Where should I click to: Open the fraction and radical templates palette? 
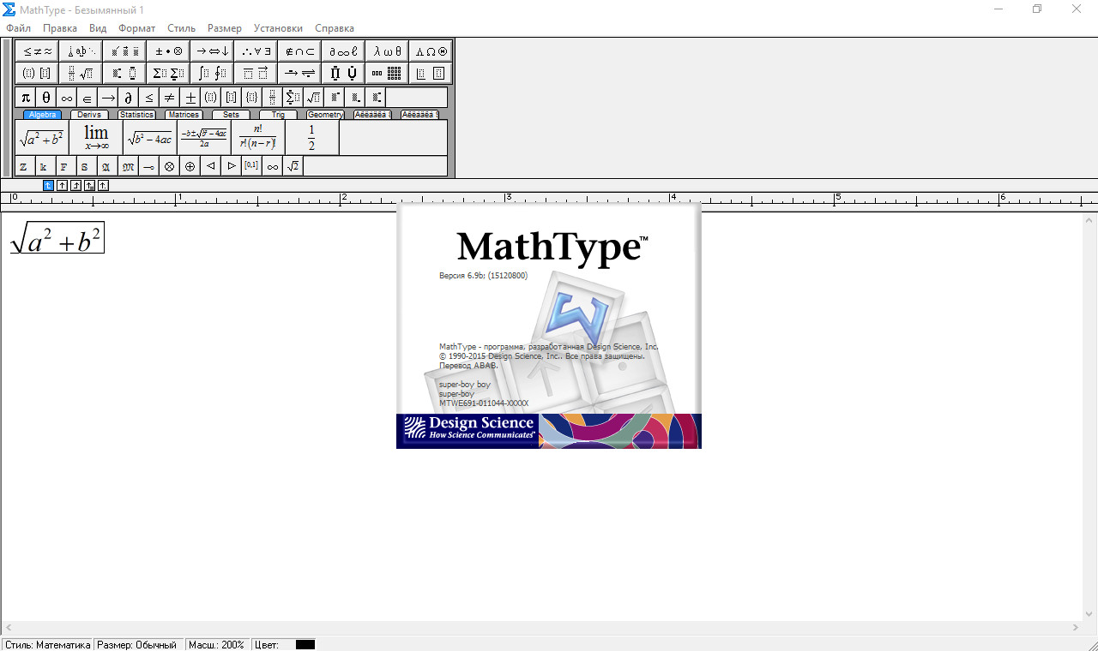[81, 73]
